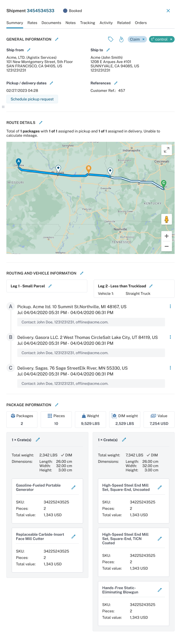Edit the Ship from address

(29, 50)
